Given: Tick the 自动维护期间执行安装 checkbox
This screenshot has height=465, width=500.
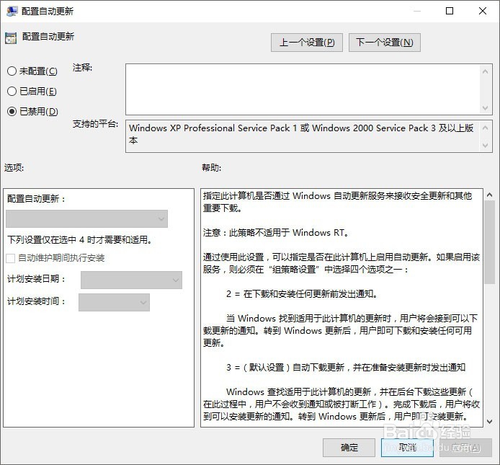Looking at the screenshot, I should pyautogui.click(x=11, y=258).
